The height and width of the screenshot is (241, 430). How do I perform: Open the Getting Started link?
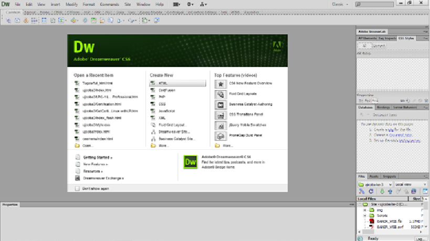98,158
